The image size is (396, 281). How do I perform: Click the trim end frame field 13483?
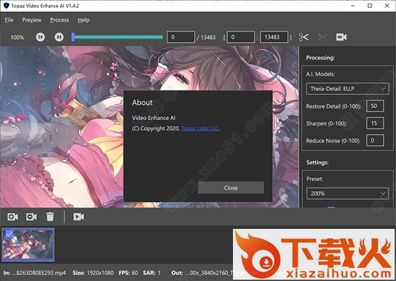tap(274, 37)
